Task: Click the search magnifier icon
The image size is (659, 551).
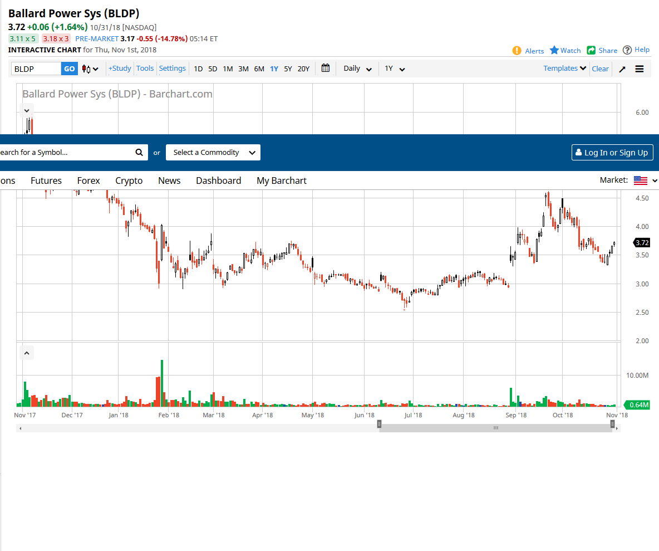Action: (x=139, y=152)
